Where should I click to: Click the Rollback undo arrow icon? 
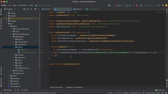pyautogui.click(x=159, y=5)
